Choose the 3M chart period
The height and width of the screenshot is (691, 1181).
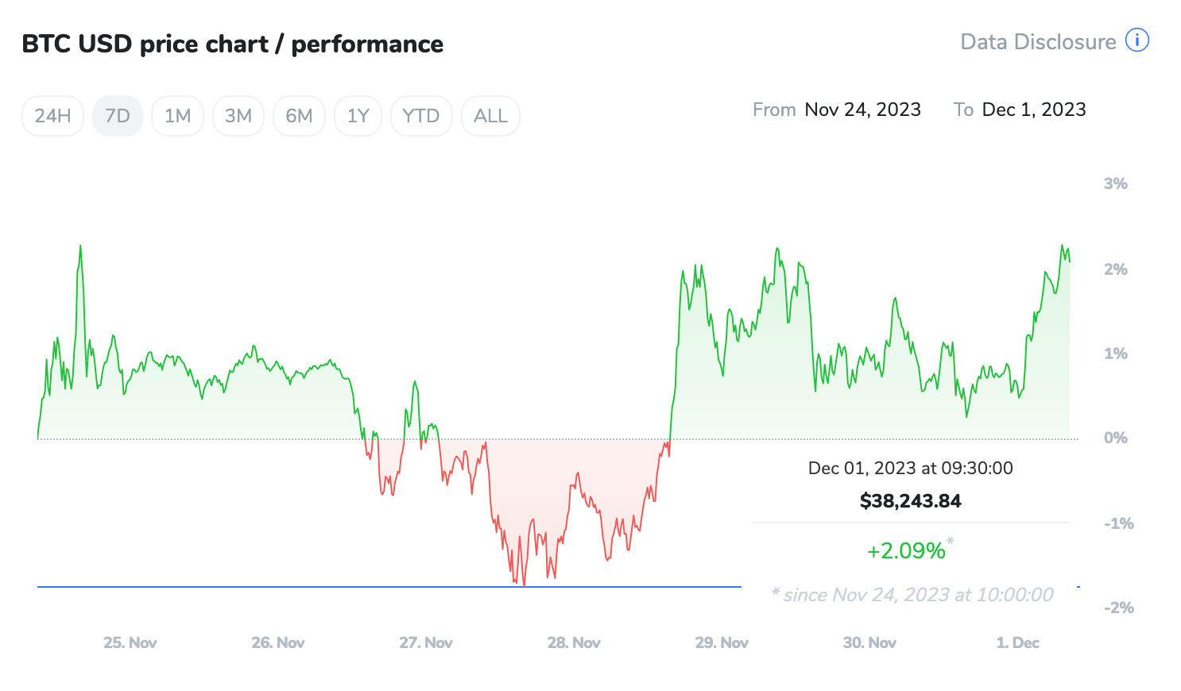[238, 115]
